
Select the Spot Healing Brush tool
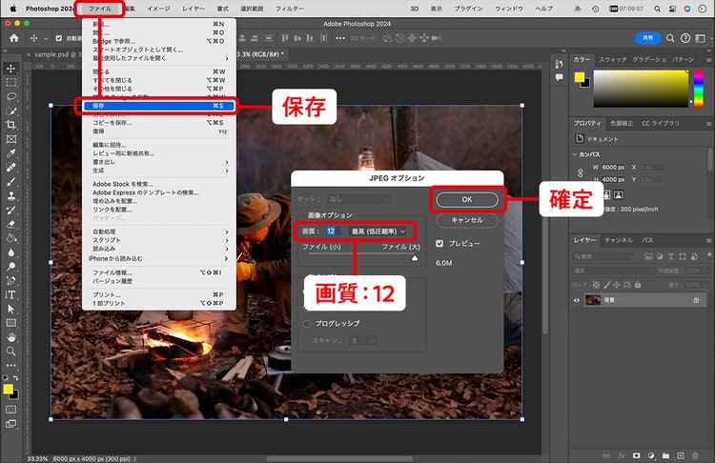[x=10, y=168]
